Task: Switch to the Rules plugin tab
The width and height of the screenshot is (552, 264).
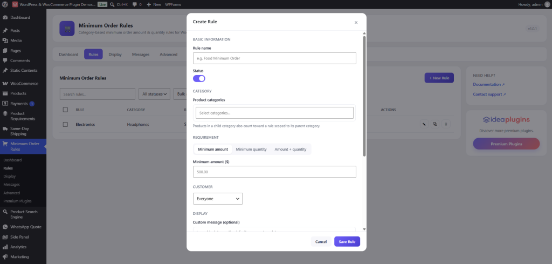Action: [93, 55]
